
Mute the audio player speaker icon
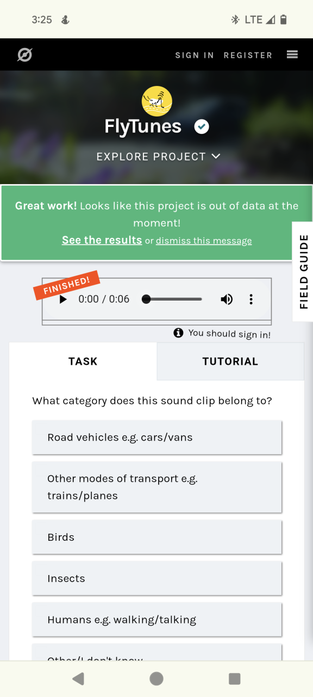click(x=227, y=299)
